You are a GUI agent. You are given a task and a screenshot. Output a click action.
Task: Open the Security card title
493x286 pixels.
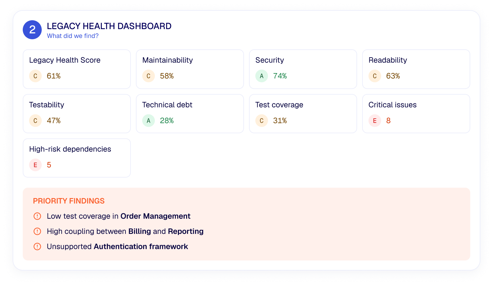point(270,60)
